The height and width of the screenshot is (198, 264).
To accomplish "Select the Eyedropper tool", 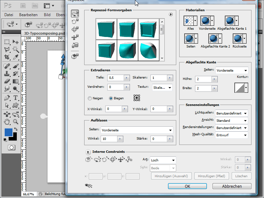I will point(16,57).
